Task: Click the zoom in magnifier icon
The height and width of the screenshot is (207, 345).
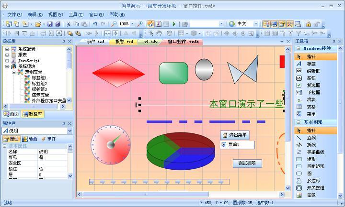Action: pos(140,24)
